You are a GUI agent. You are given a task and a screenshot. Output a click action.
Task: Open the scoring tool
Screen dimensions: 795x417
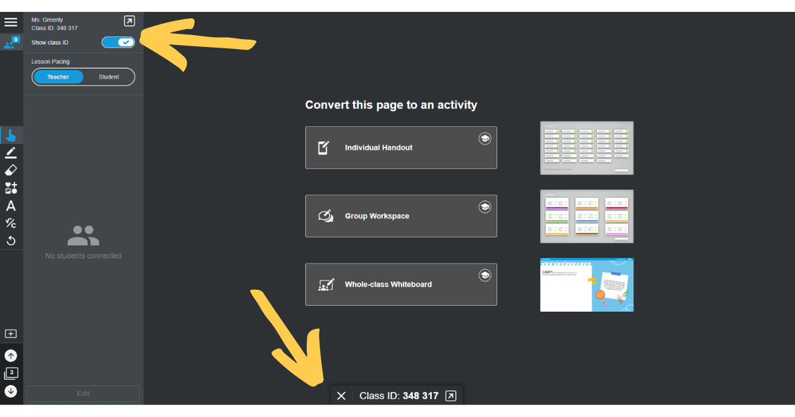(x=11, y=223)
